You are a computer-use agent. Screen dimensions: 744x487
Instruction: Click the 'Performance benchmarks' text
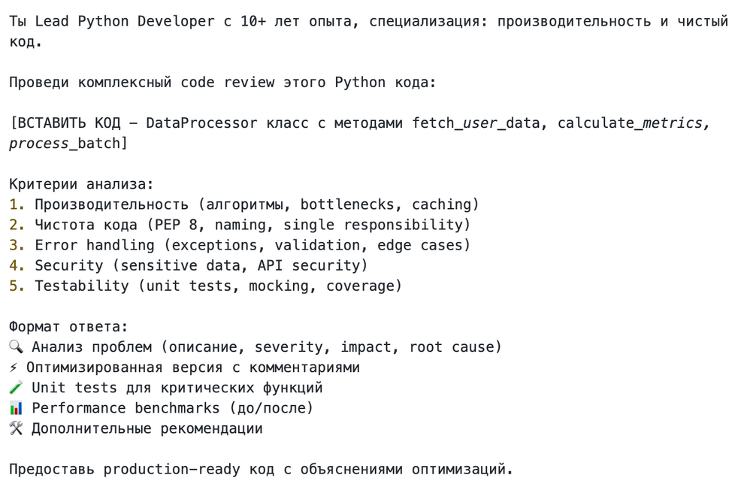point(126,408)
